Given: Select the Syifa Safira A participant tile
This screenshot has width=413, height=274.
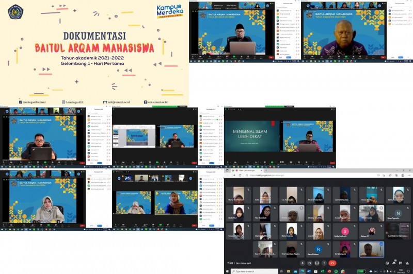Looking at the screenshot, I should (345, 231).
